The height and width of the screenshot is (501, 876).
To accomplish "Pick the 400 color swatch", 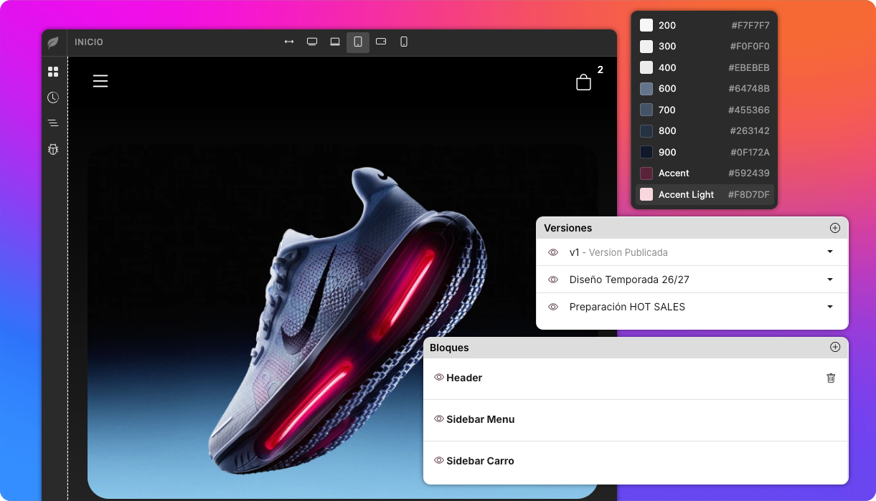I will 646,67.
